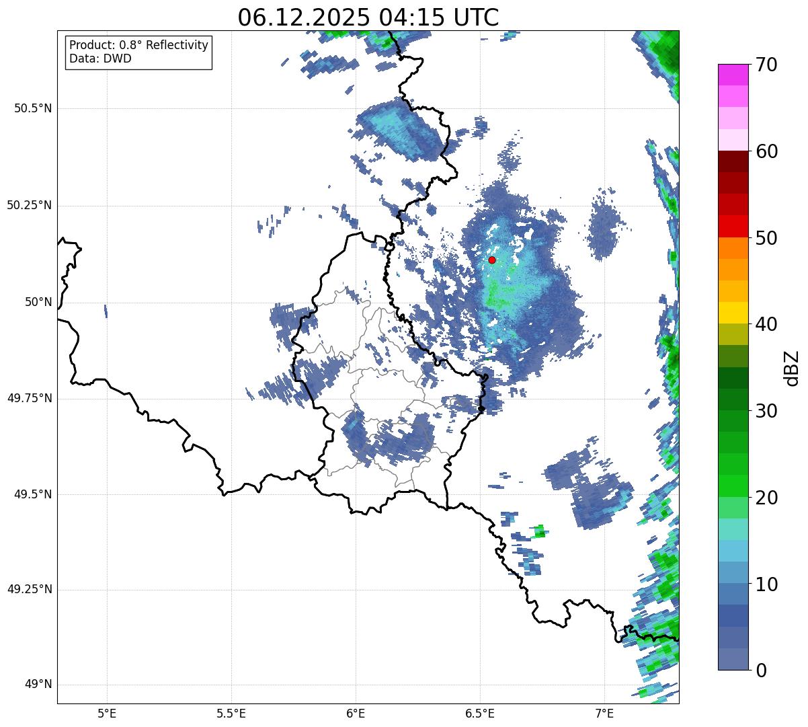Click the olive colorbar segment below 40
Image resolution: width=808 pixels, height=727 pixels.
[x=733, y=334]
